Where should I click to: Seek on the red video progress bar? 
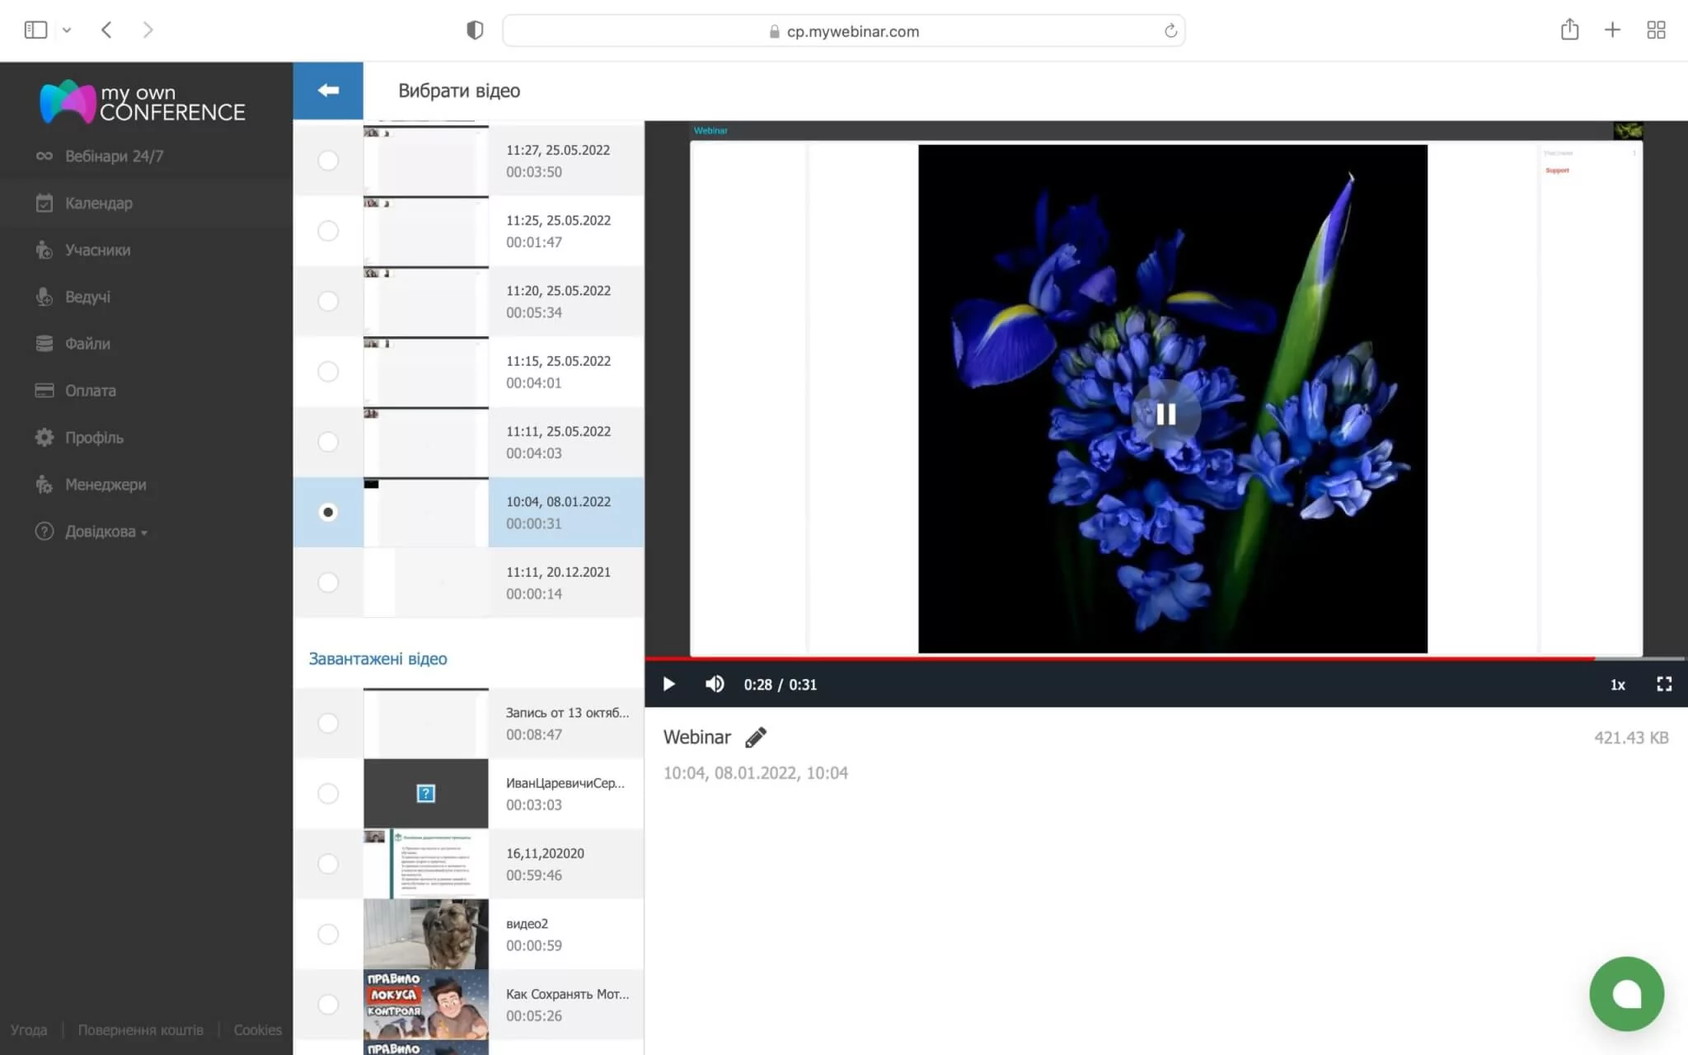1154,659
